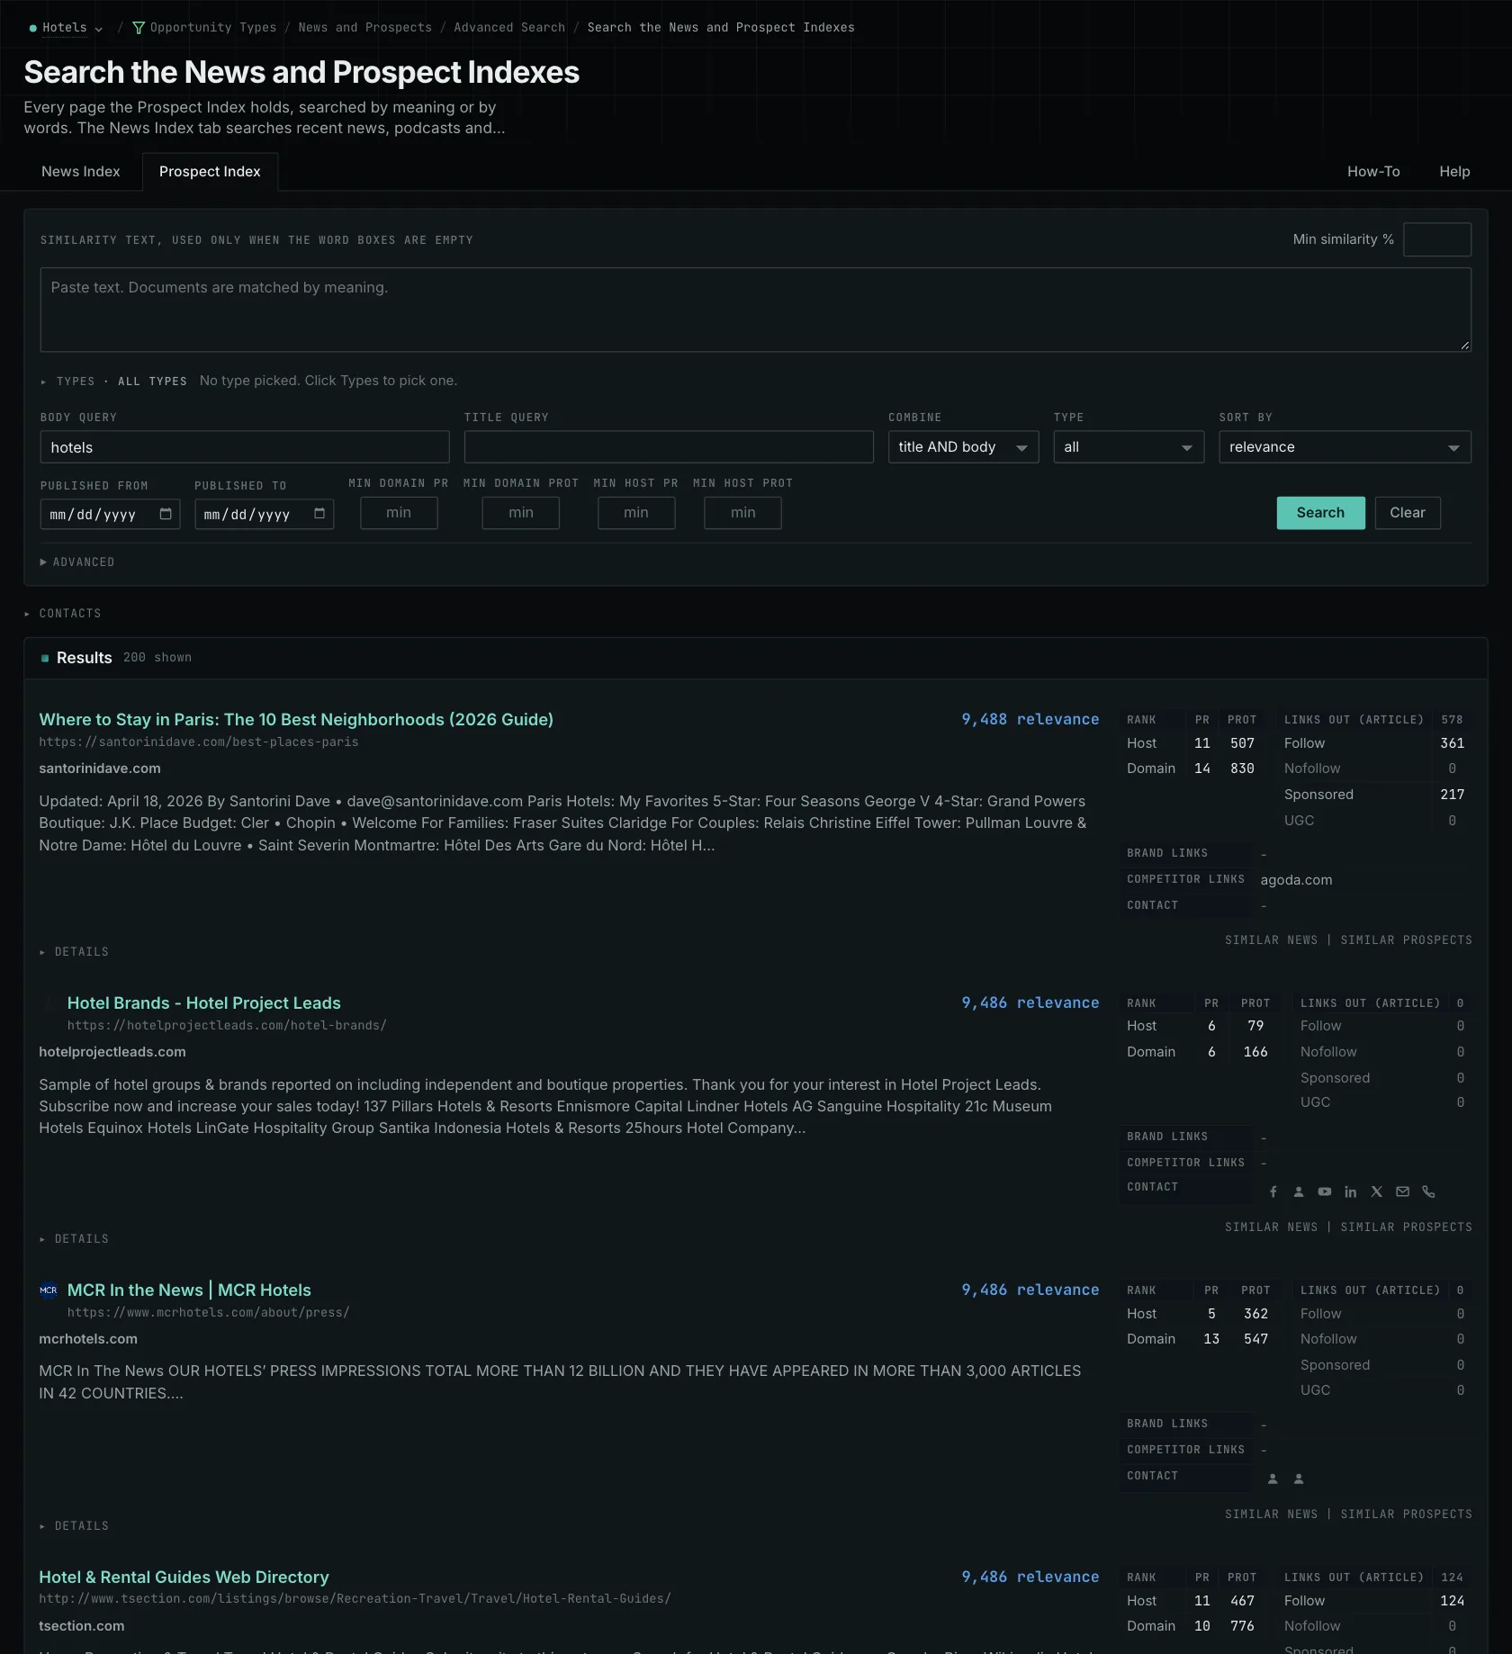Switch to the News Index tab
Image resolution: width=1512 pixels, height=1654 pixels.
[x=81, y=172]
